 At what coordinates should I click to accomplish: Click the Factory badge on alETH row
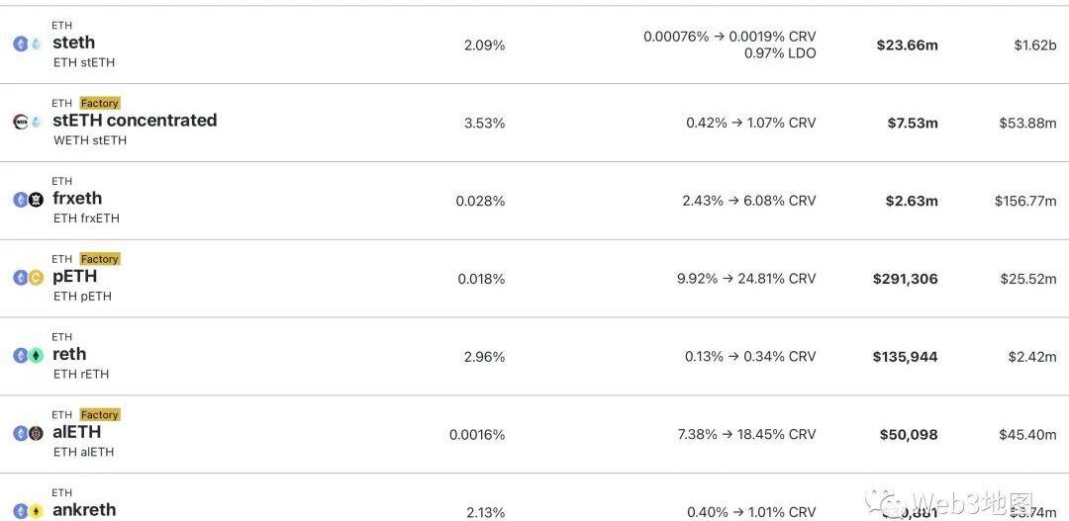point(100,415)
